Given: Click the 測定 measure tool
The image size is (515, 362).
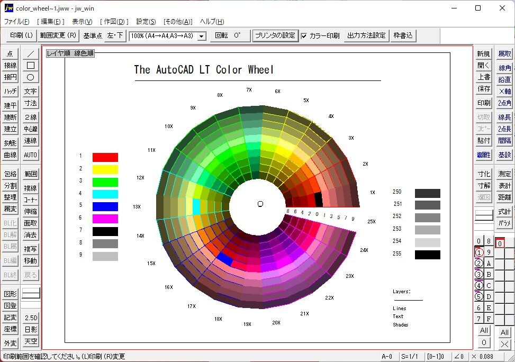Looking at the screenshot, I should (504, 174).
